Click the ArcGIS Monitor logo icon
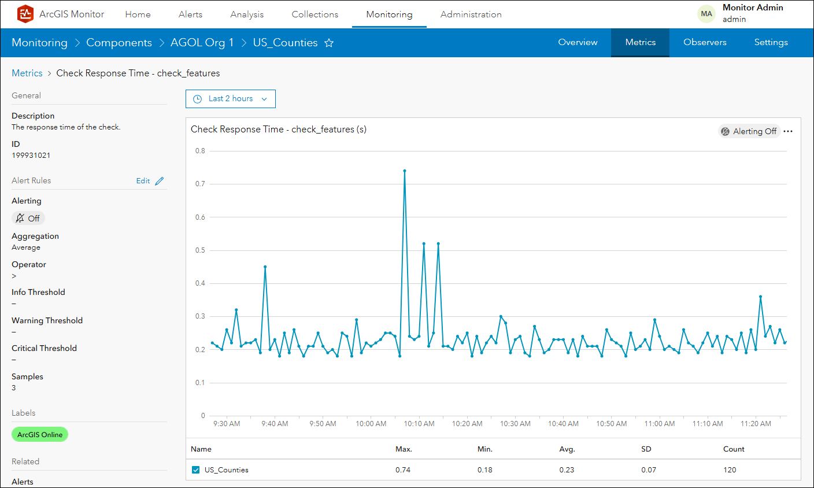The height and width of the screenshot is (488, 814). (25, 14)
